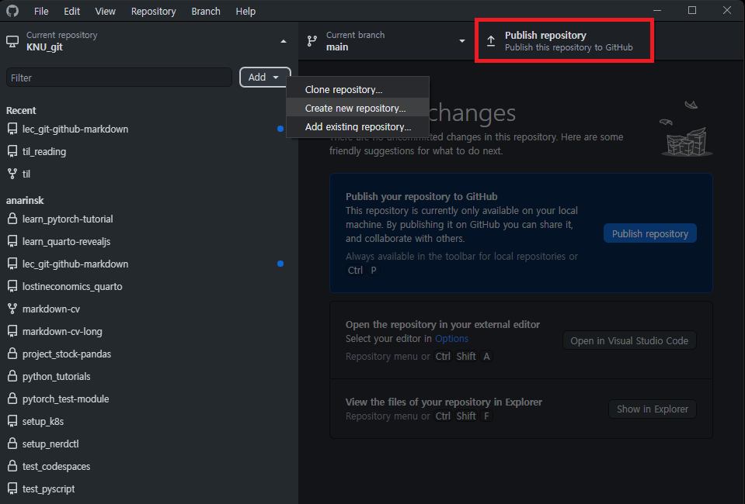Click the repo icon beside markdown-cv-long

pos(12,331)
